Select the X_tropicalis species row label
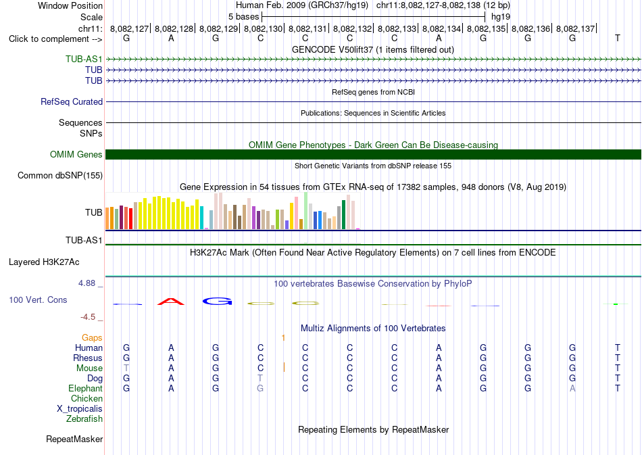642x455 pixels. [80, 409]
